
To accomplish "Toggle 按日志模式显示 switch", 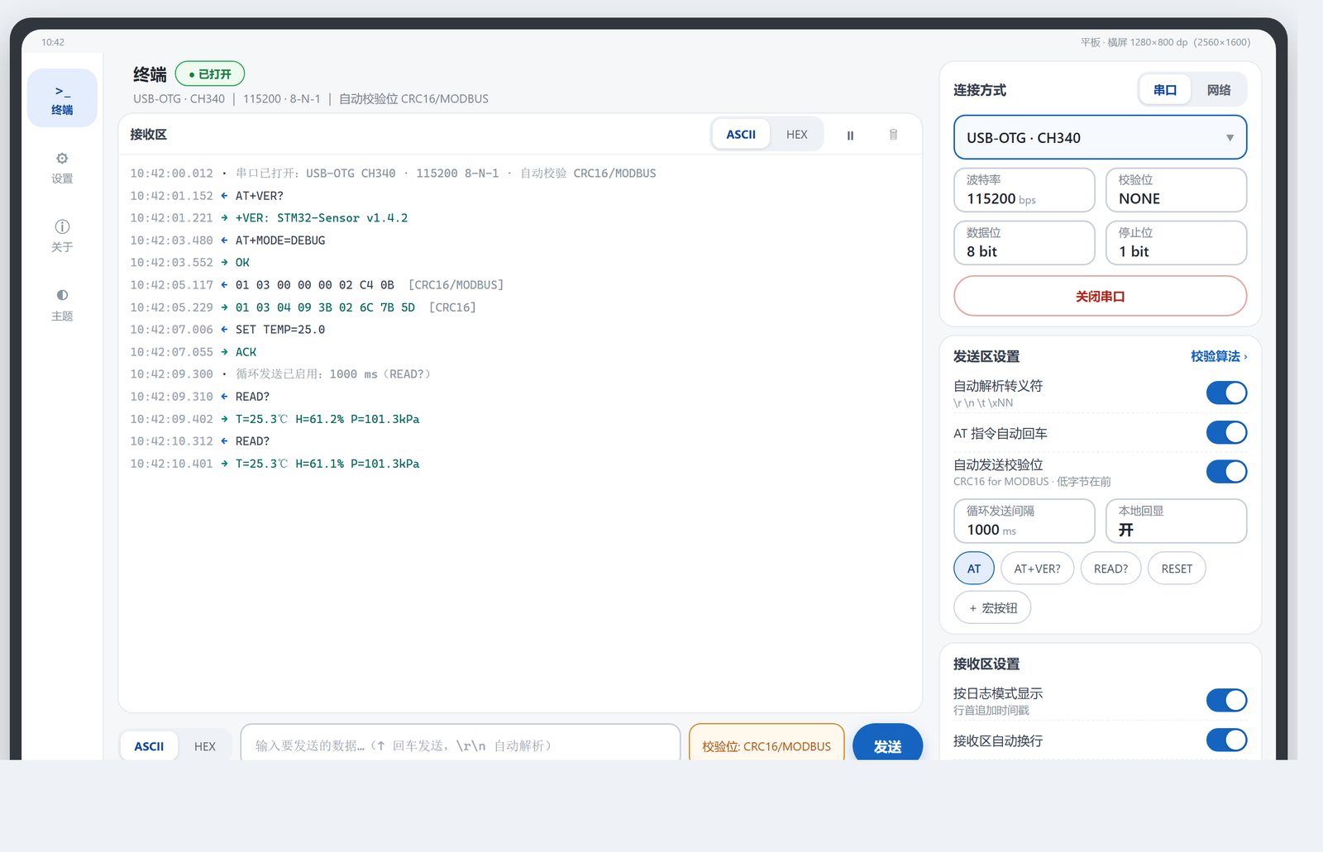I will click(x=1226, y=701).
